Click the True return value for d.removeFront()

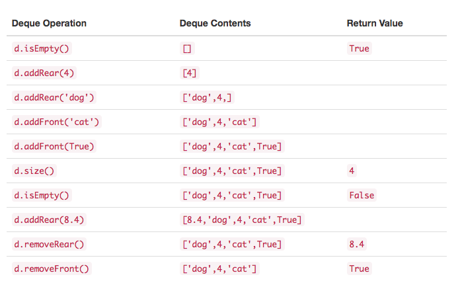point(359,268)
